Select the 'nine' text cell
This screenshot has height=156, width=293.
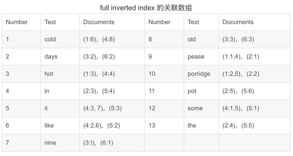pyautogui.click(x=60, y=143)
